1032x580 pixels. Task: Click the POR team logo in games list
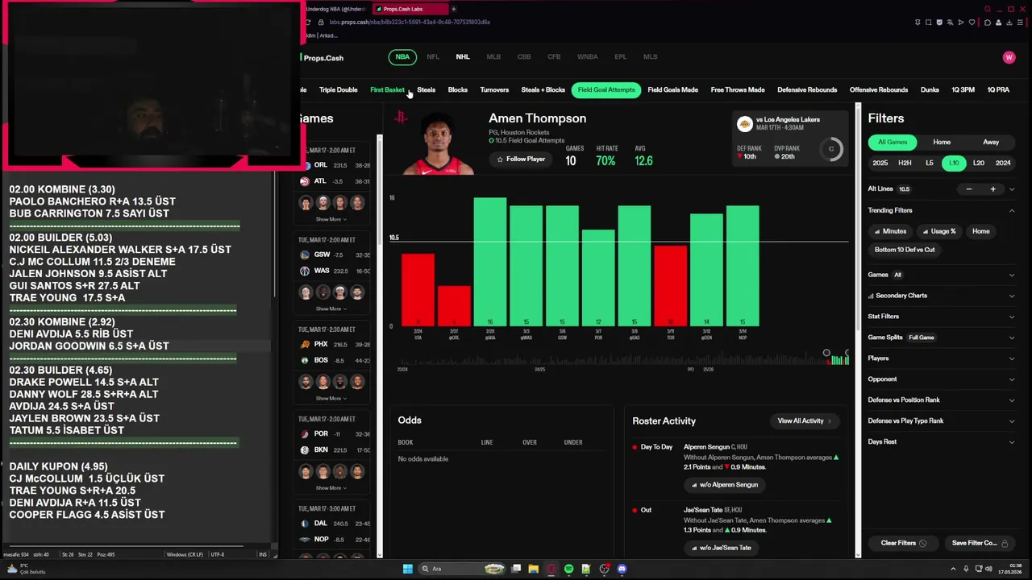click(x=304, y=433)
